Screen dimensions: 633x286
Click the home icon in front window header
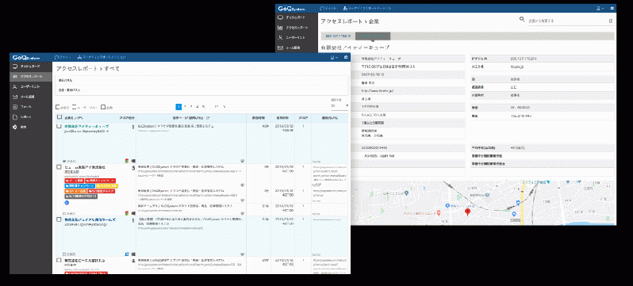346,58
